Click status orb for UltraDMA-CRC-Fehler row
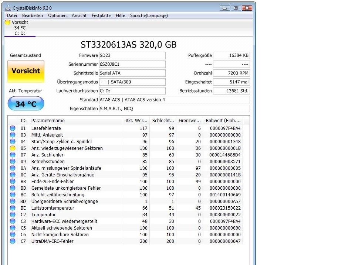355x265 pixels. point(13,241)
